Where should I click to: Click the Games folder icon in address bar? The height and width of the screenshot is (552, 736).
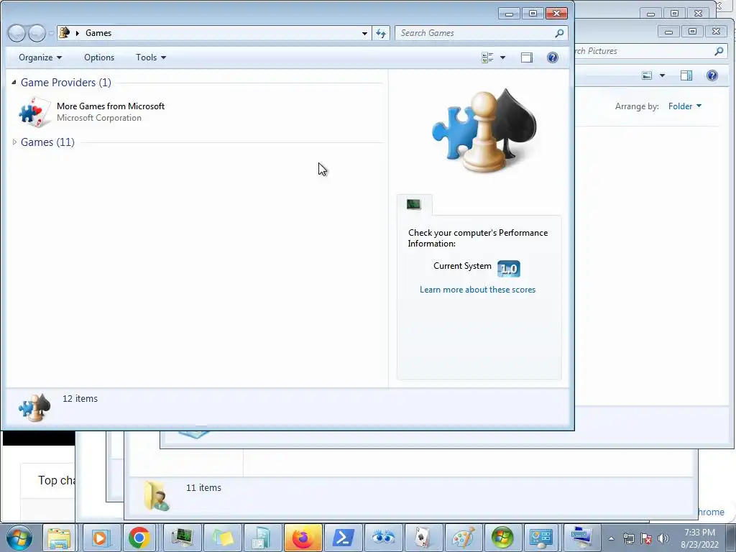pyautogui.click(x=65, y=33)
